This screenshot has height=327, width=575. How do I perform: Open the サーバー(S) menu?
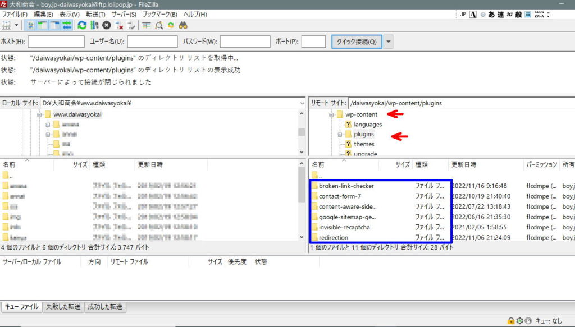[124, 14]
